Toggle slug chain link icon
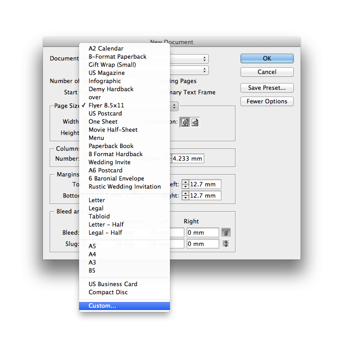This screenshot has height=343, width=339. click(226, 244)
